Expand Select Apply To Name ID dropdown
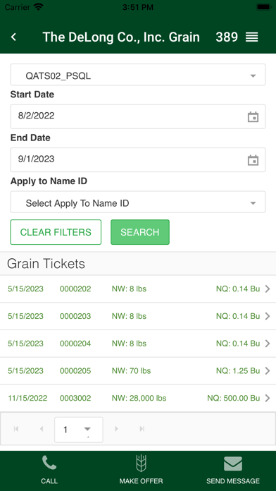This screenshot has height=491, width=276. pyautogui.click(x=138, y=202)
